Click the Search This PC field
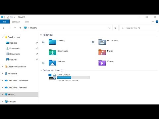 click(139, 28)
